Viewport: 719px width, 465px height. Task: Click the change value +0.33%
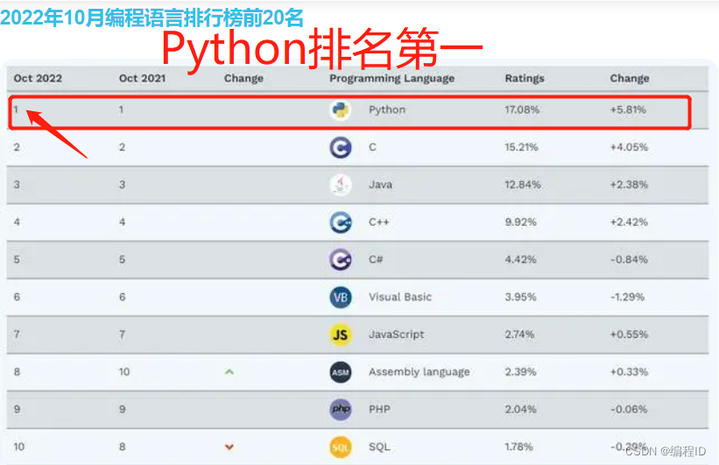[629, 372]
